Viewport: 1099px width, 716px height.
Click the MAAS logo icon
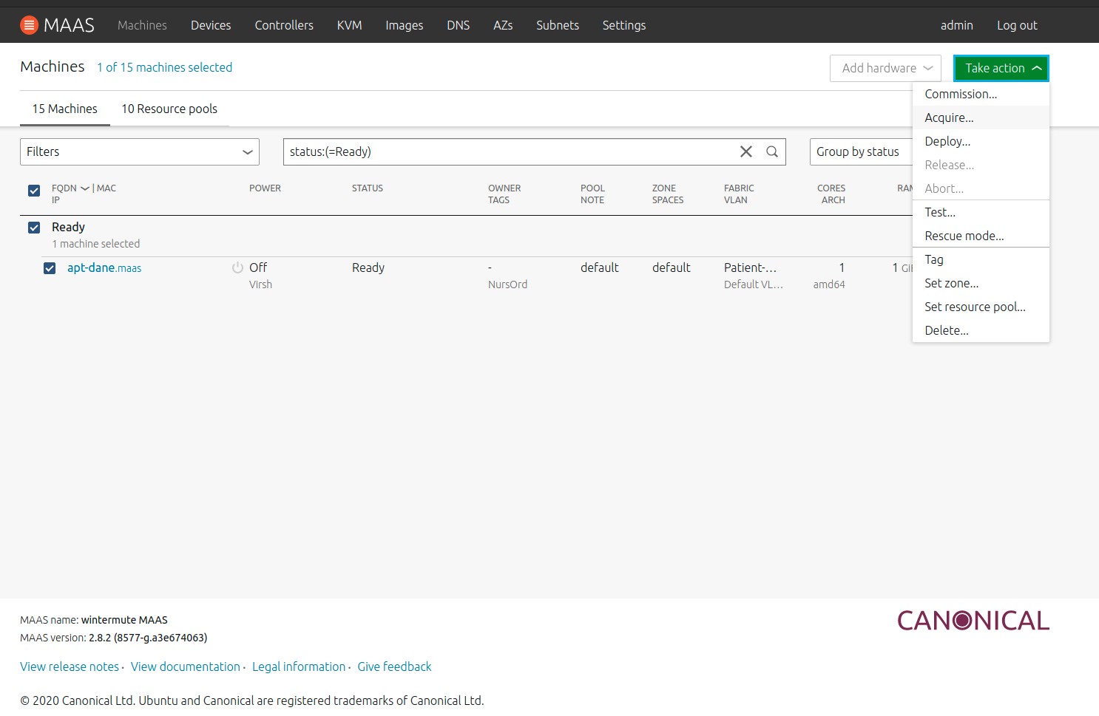[29, 25]
